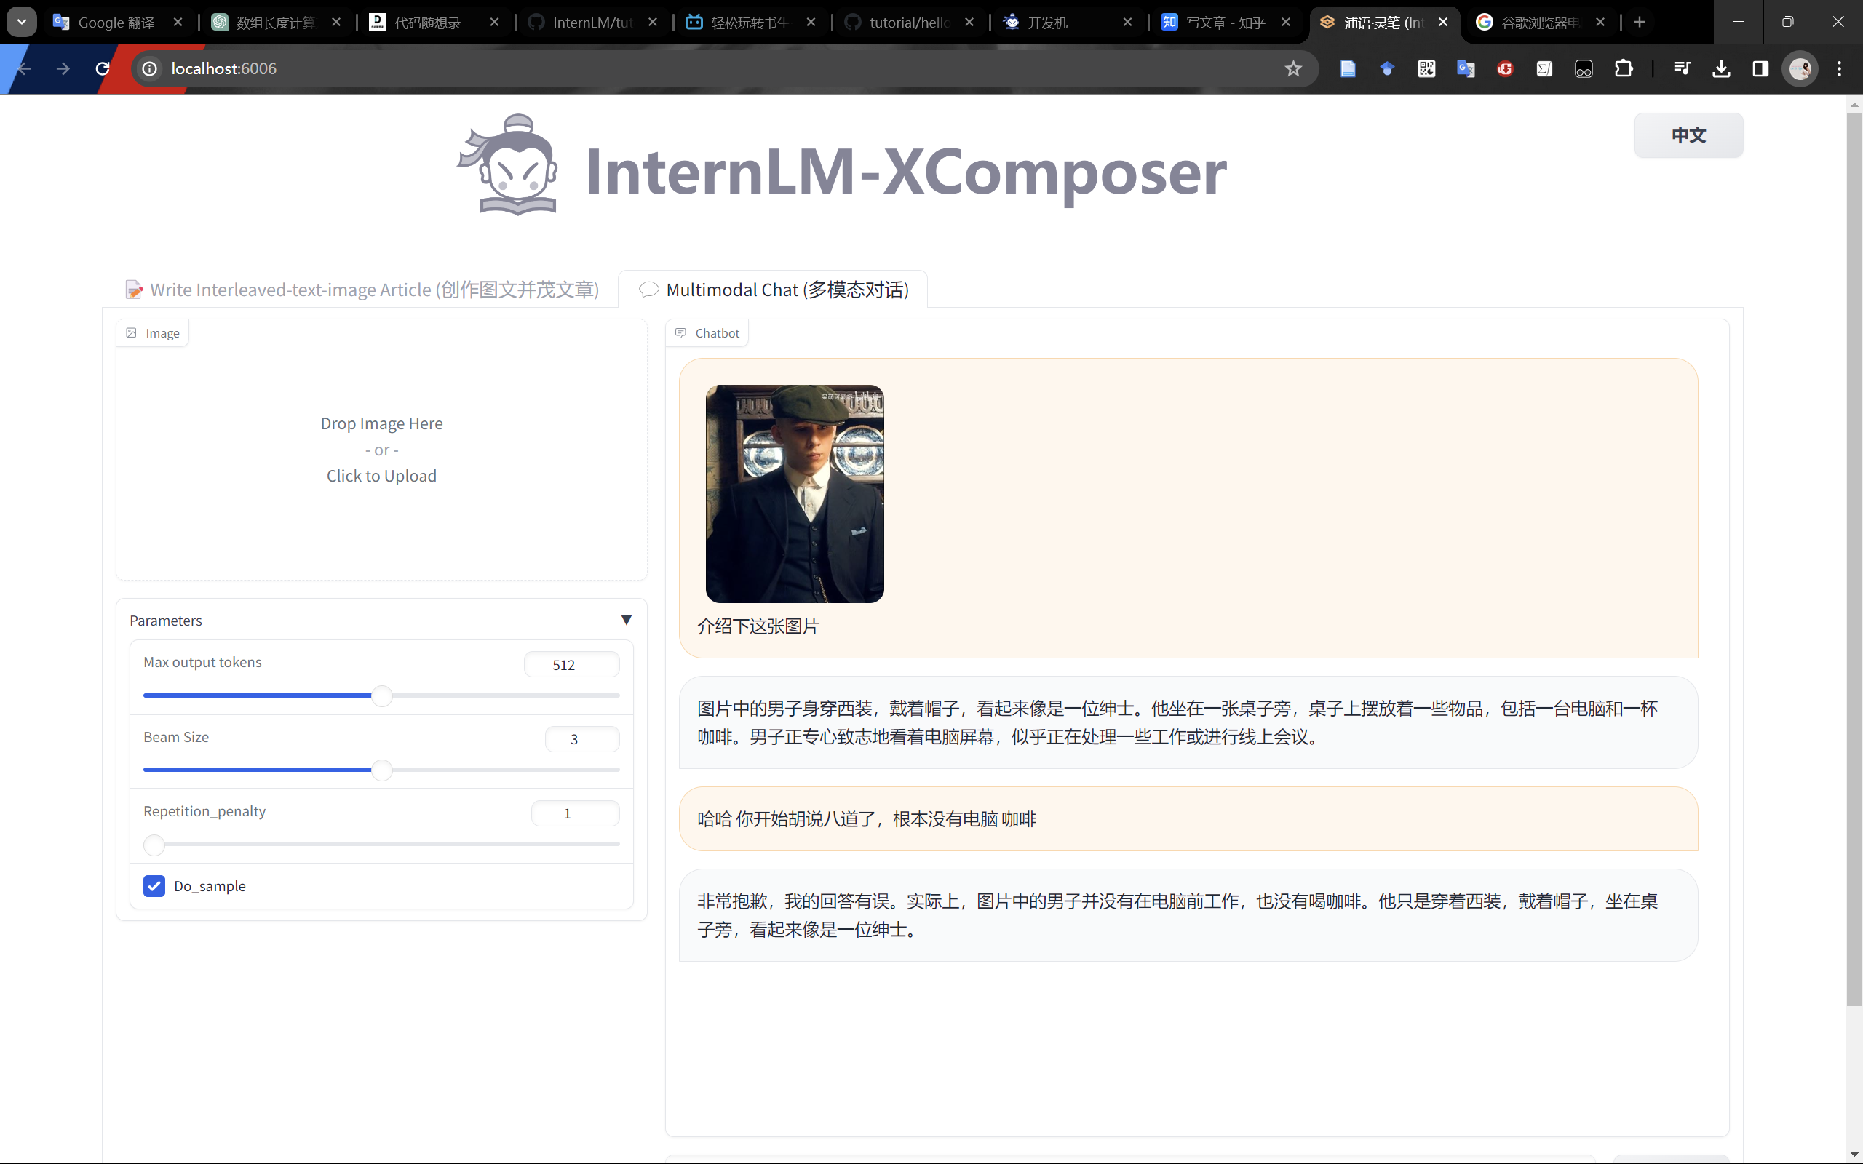This screenshot has width=1863, height=1164.
Task: Open the Extensions puzzle icon
Action: click(1625, 68)
